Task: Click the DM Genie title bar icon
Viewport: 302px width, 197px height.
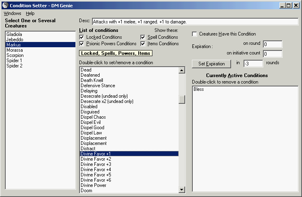Action: (5, 6)
